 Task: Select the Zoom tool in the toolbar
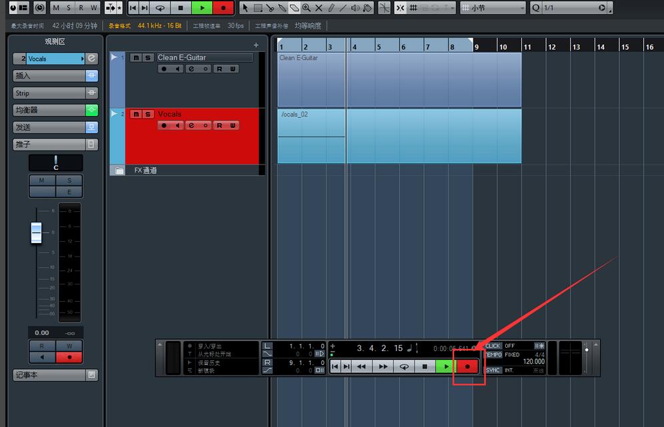(307, 8)
